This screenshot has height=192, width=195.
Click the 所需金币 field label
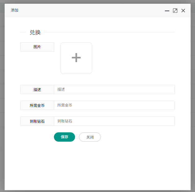[x=37, y=105]
